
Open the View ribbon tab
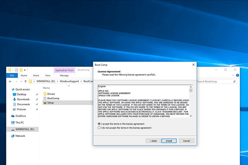[x=48, y=76]
